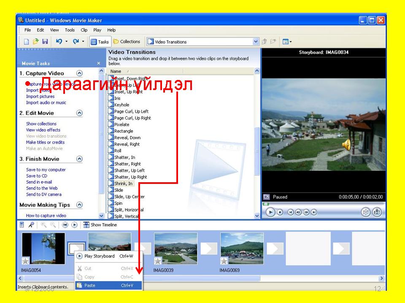The image size is (405, 303).
Task: Toggle the Collections pane button
Action: 127,42
